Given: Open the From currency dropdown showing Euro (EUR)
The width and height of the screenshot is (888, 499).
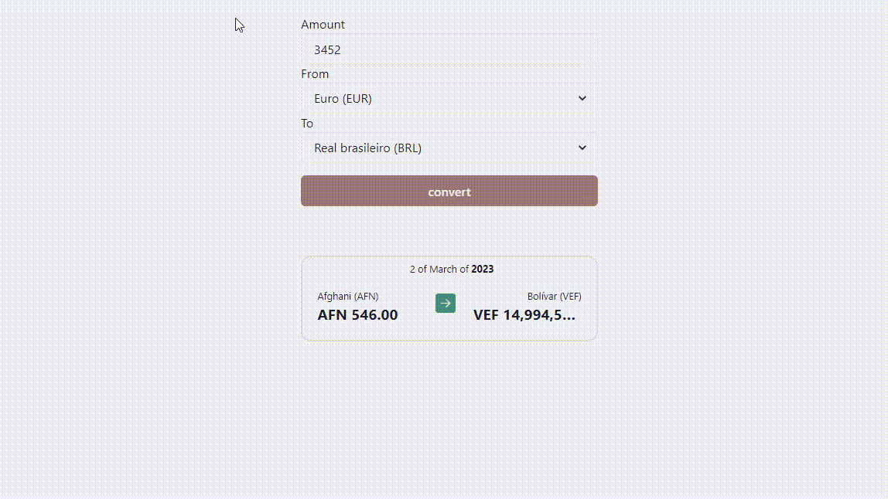Looking at the screenshot, I should tap(449, 98).
